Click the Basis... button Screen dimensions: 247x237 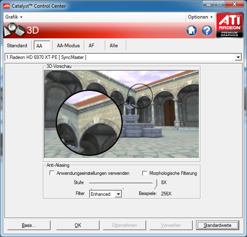click(x=29, y=225)
